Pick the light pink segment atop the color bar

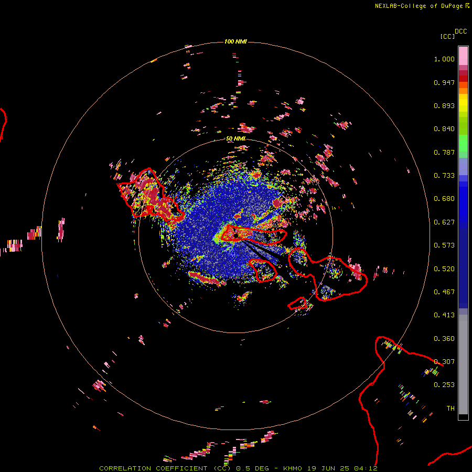[463, 56]
